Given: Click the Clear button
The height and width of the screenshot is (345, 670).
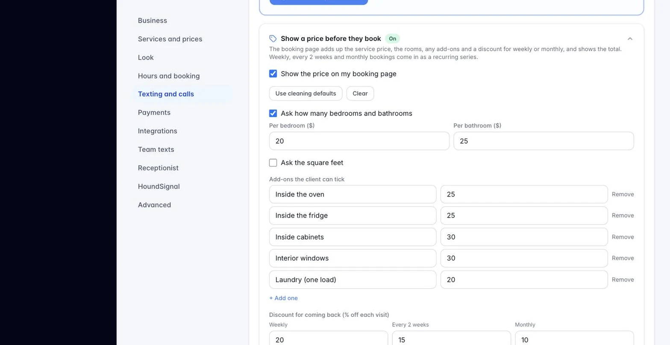Looking at the screenshot, I should (x=360, y=93).
